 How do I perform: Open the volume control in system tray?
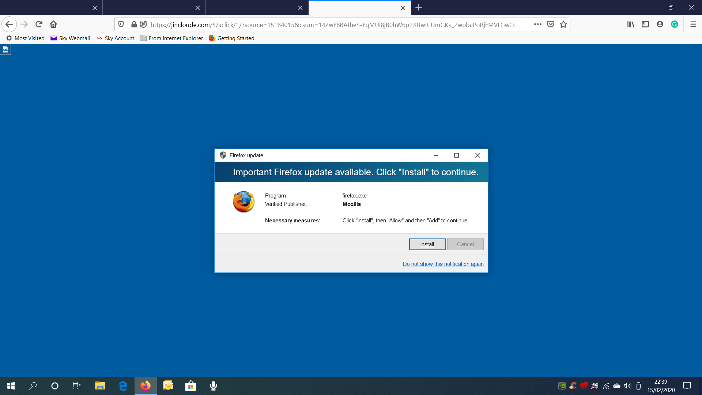pyautogui.click(x=627, y=386)
